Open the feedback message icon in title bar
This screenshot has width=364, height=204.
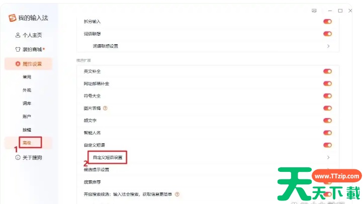point(314,11)
